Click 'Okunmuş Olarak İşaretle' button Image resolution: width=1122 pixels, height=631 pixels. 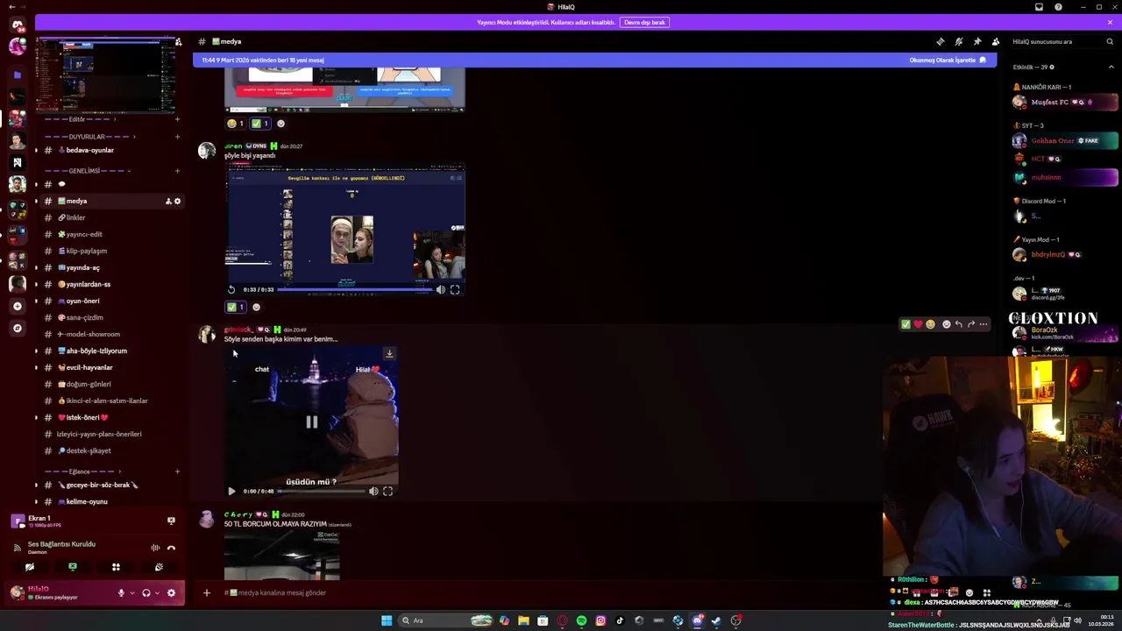tap(948, 60)
